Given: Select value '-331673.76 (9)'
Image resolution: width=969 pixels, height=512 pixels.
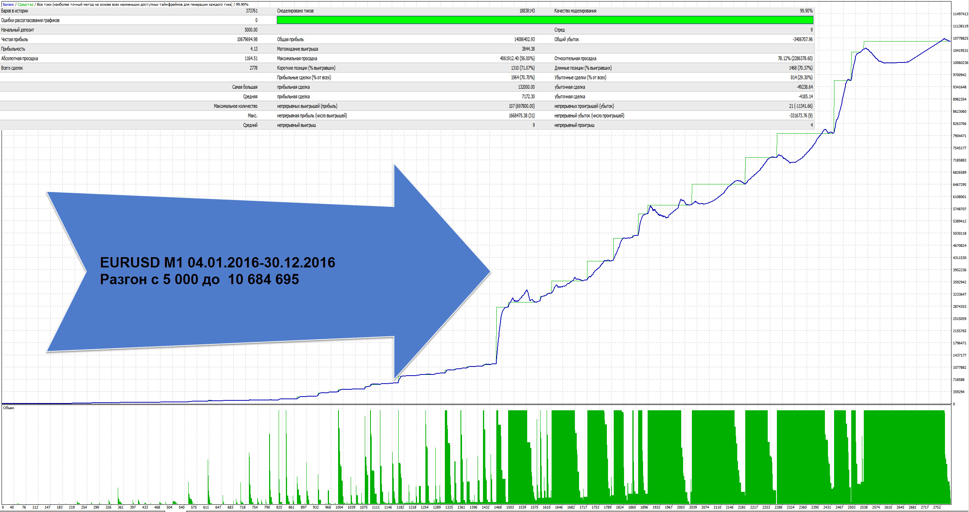Looking at the screenshot, I should click(x=801, y=116).
